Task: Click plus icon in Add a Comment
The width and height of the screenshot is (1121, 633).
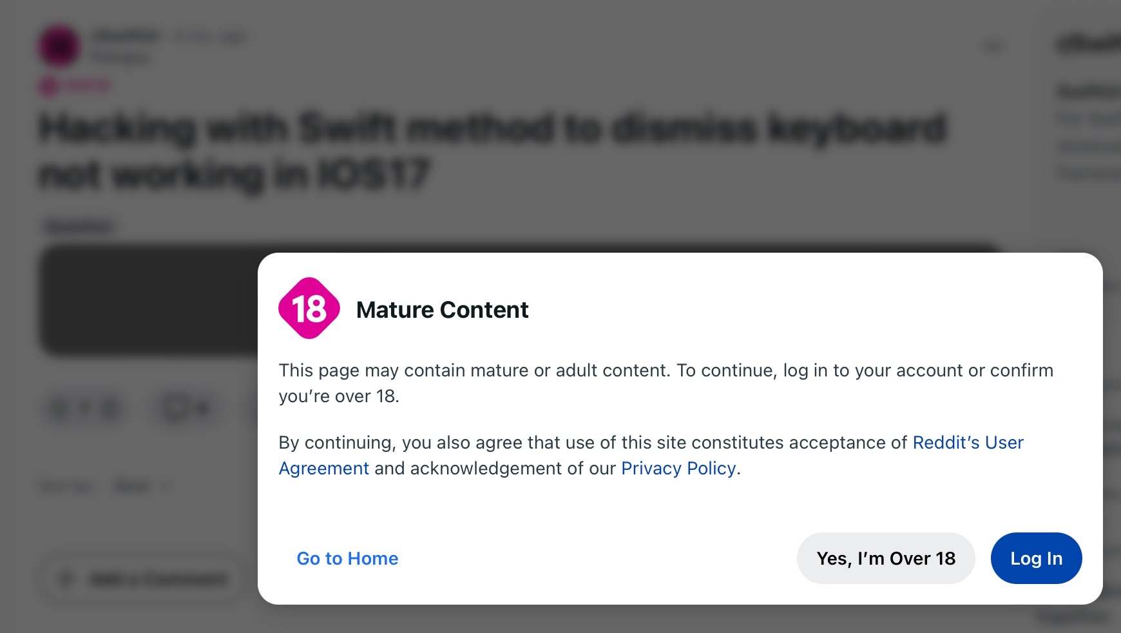Action: (x=65, y=578)
